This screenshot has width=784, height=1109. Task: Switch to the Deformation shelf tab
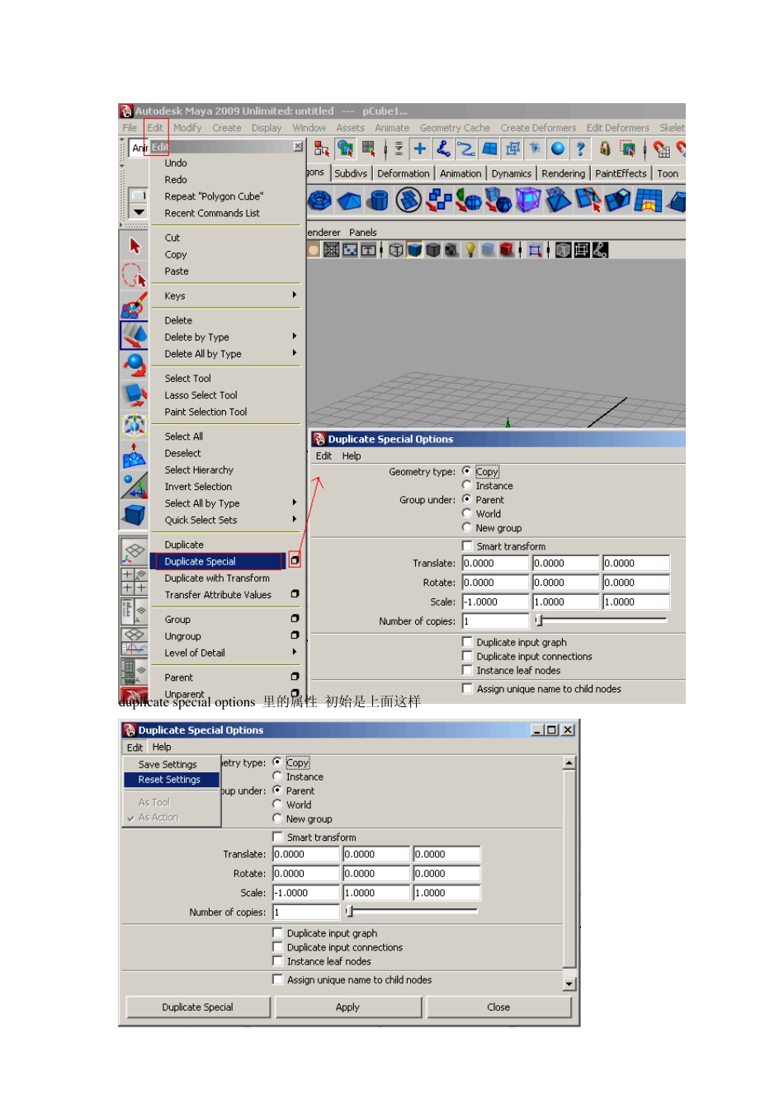[x=404, y=173]
